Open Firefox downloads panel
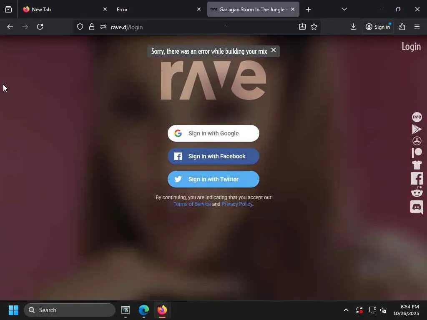The width and height of the screenshot is (427, 320). tap(353, 27)
